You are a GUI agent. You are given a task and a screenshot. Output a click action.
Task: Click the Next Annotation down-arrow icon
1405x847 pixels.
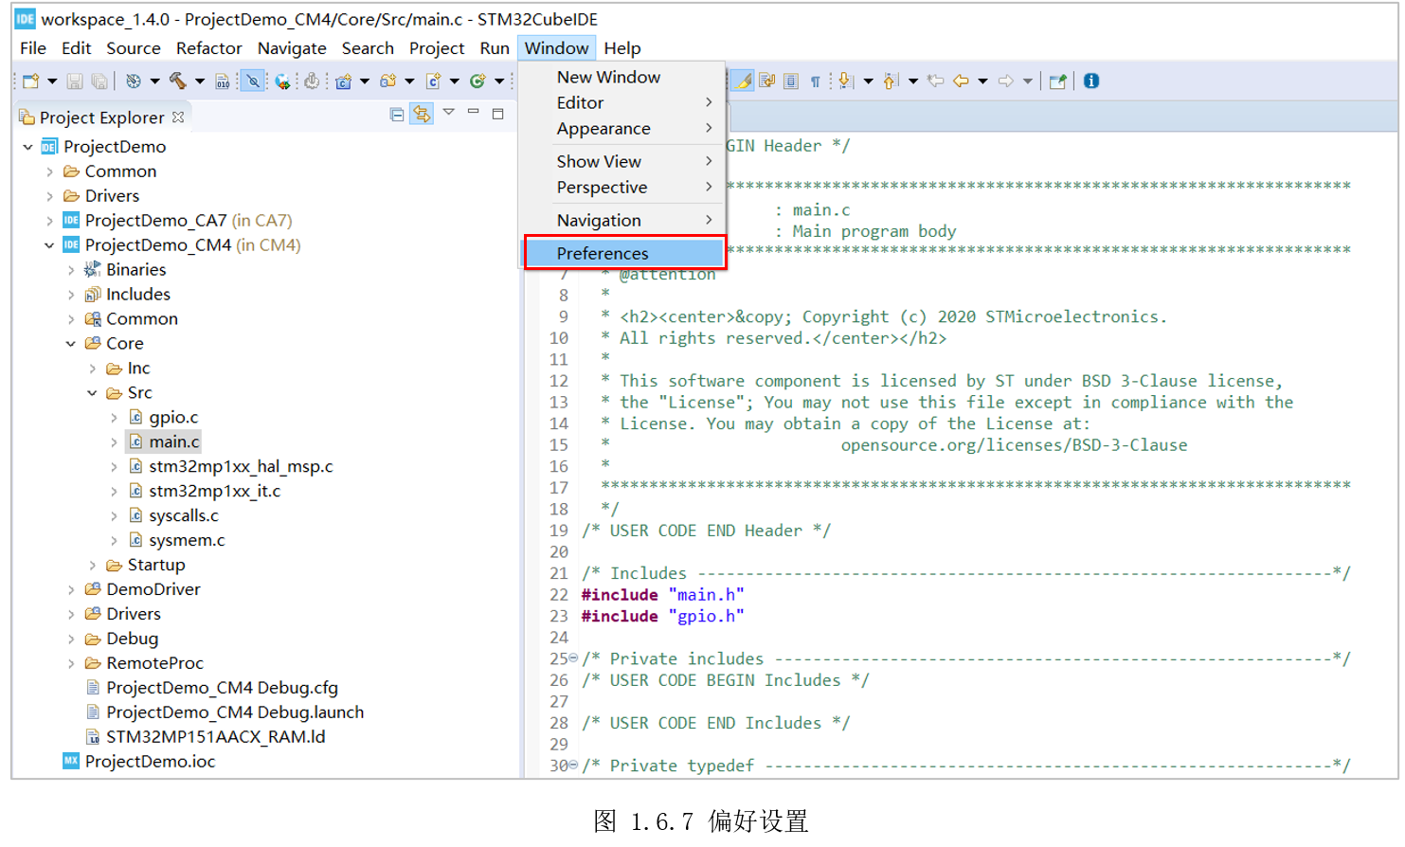[845, 81]
